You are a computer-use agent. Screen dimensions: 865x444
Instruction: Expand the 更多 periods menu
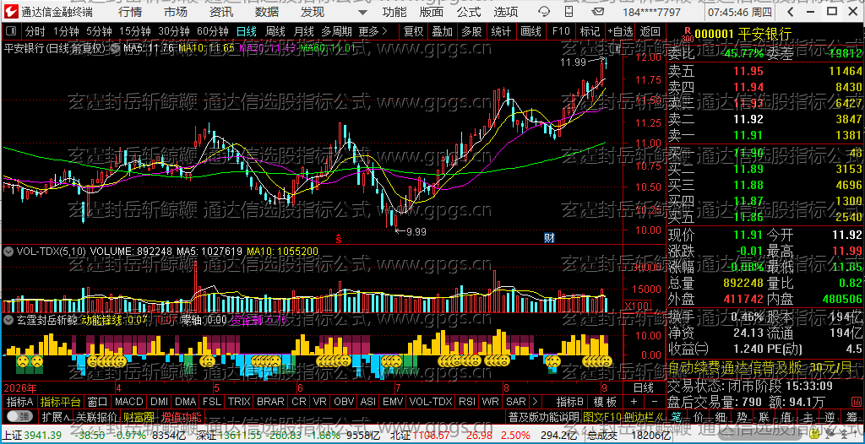373,31
